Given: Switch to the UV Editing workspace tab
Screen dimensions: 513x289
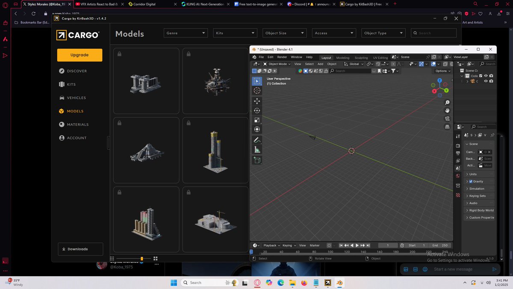Looking at the screenshot, I should [380, 57].
